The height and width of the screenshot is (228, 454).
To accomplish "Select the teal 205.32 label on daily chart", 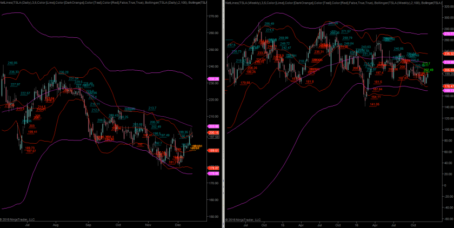I will pyautogui.click(x=155, y=122).
